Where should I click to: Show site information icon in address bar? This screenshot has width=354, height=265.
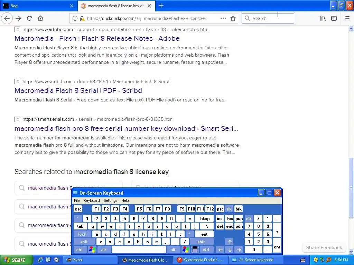[75, 18]
